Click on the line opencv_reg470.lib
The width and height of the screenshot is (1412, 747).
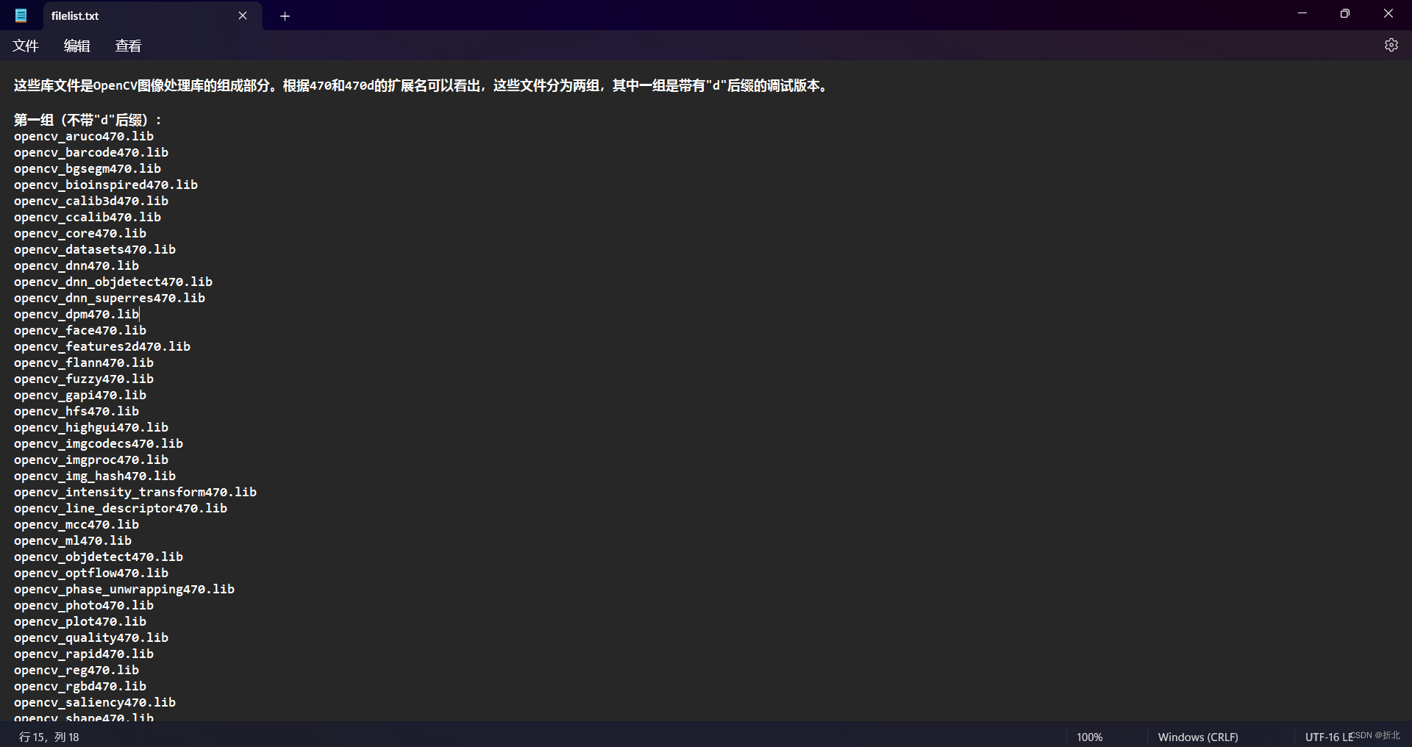76,670
